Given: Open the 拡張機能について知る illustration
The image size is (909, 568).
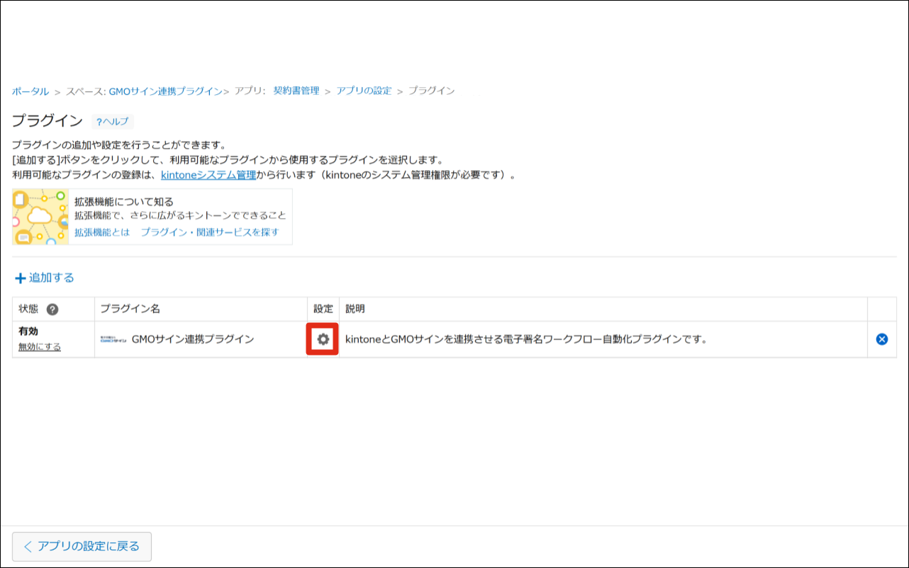Looking at the screenshot, I should click(40, 217).
